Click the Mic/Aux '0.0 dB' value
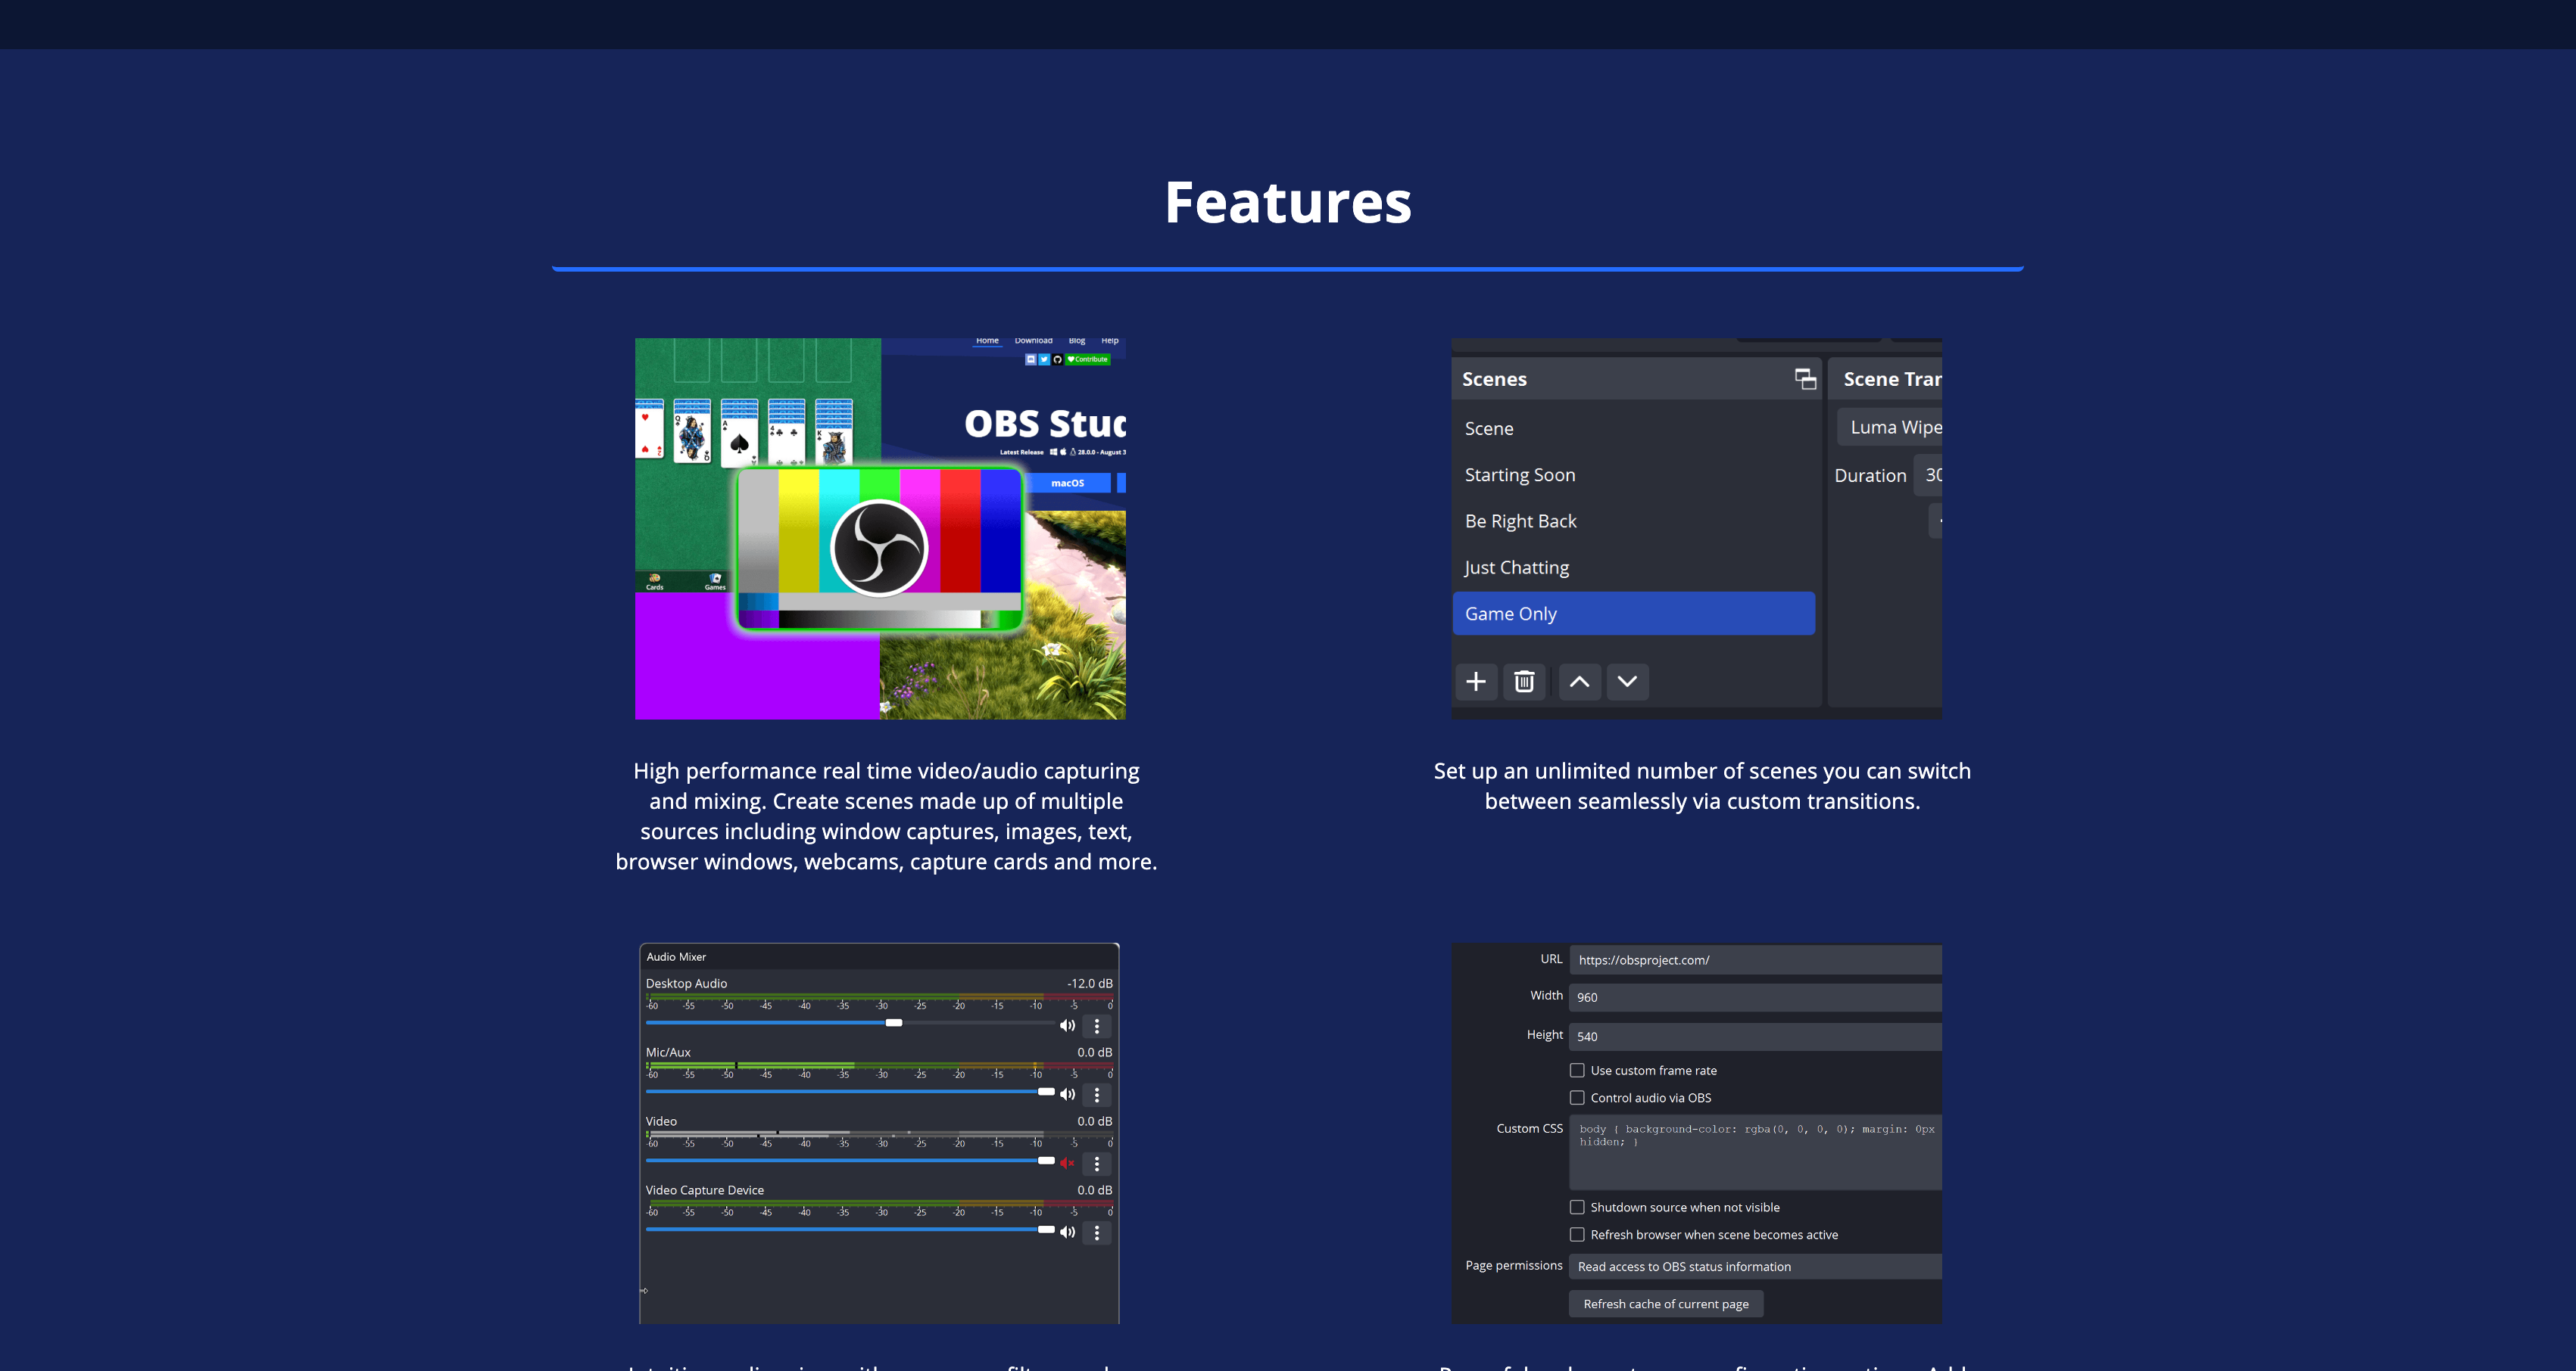The height and width of the screenshot is (1371, 2576). 1094,1052
